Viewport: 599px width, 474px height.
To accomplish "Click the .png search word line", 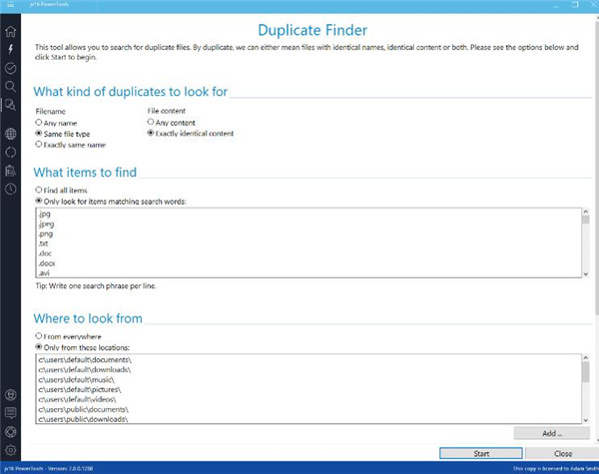I will pyautogui.click(x=46, y=234).
